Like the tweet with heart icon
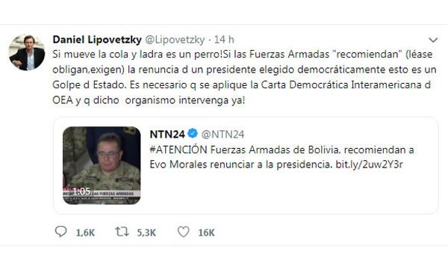Image resolution: width=448 pixels, height=273 pixels. point(184,232)
